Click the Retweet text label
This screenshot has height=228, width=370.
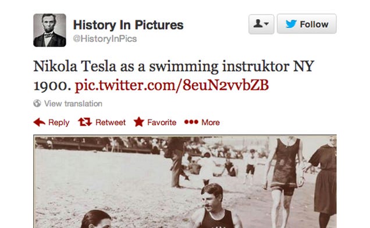point(111,122)
